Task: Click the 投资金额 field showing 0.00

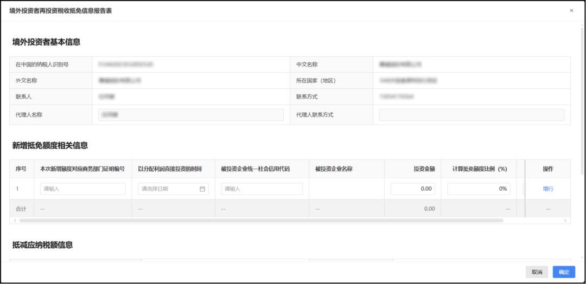Action: 412,189
